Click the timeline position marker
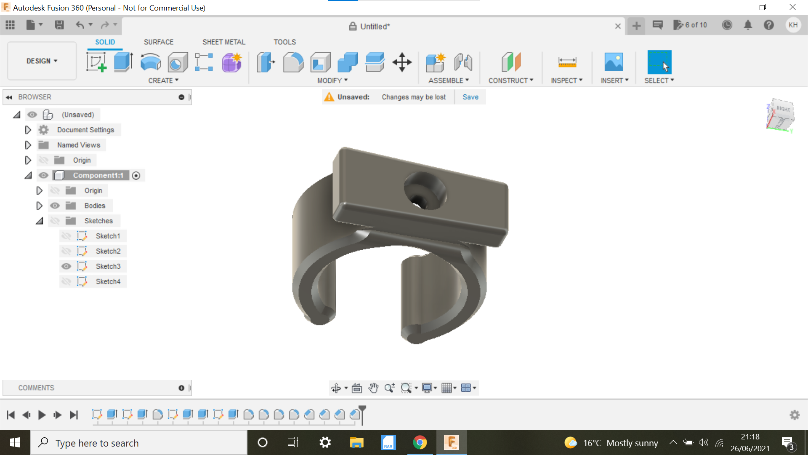808x455 pixels. click(362, 415)
